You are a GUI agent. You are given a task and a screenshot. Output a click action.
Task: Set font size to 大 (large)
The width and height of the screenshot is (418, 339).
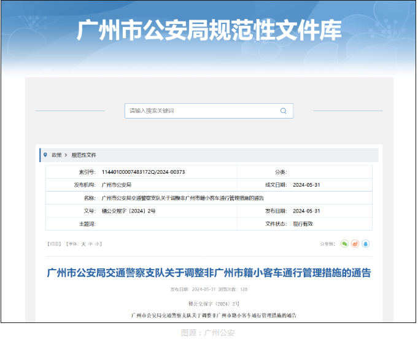(x=83, y=244)
